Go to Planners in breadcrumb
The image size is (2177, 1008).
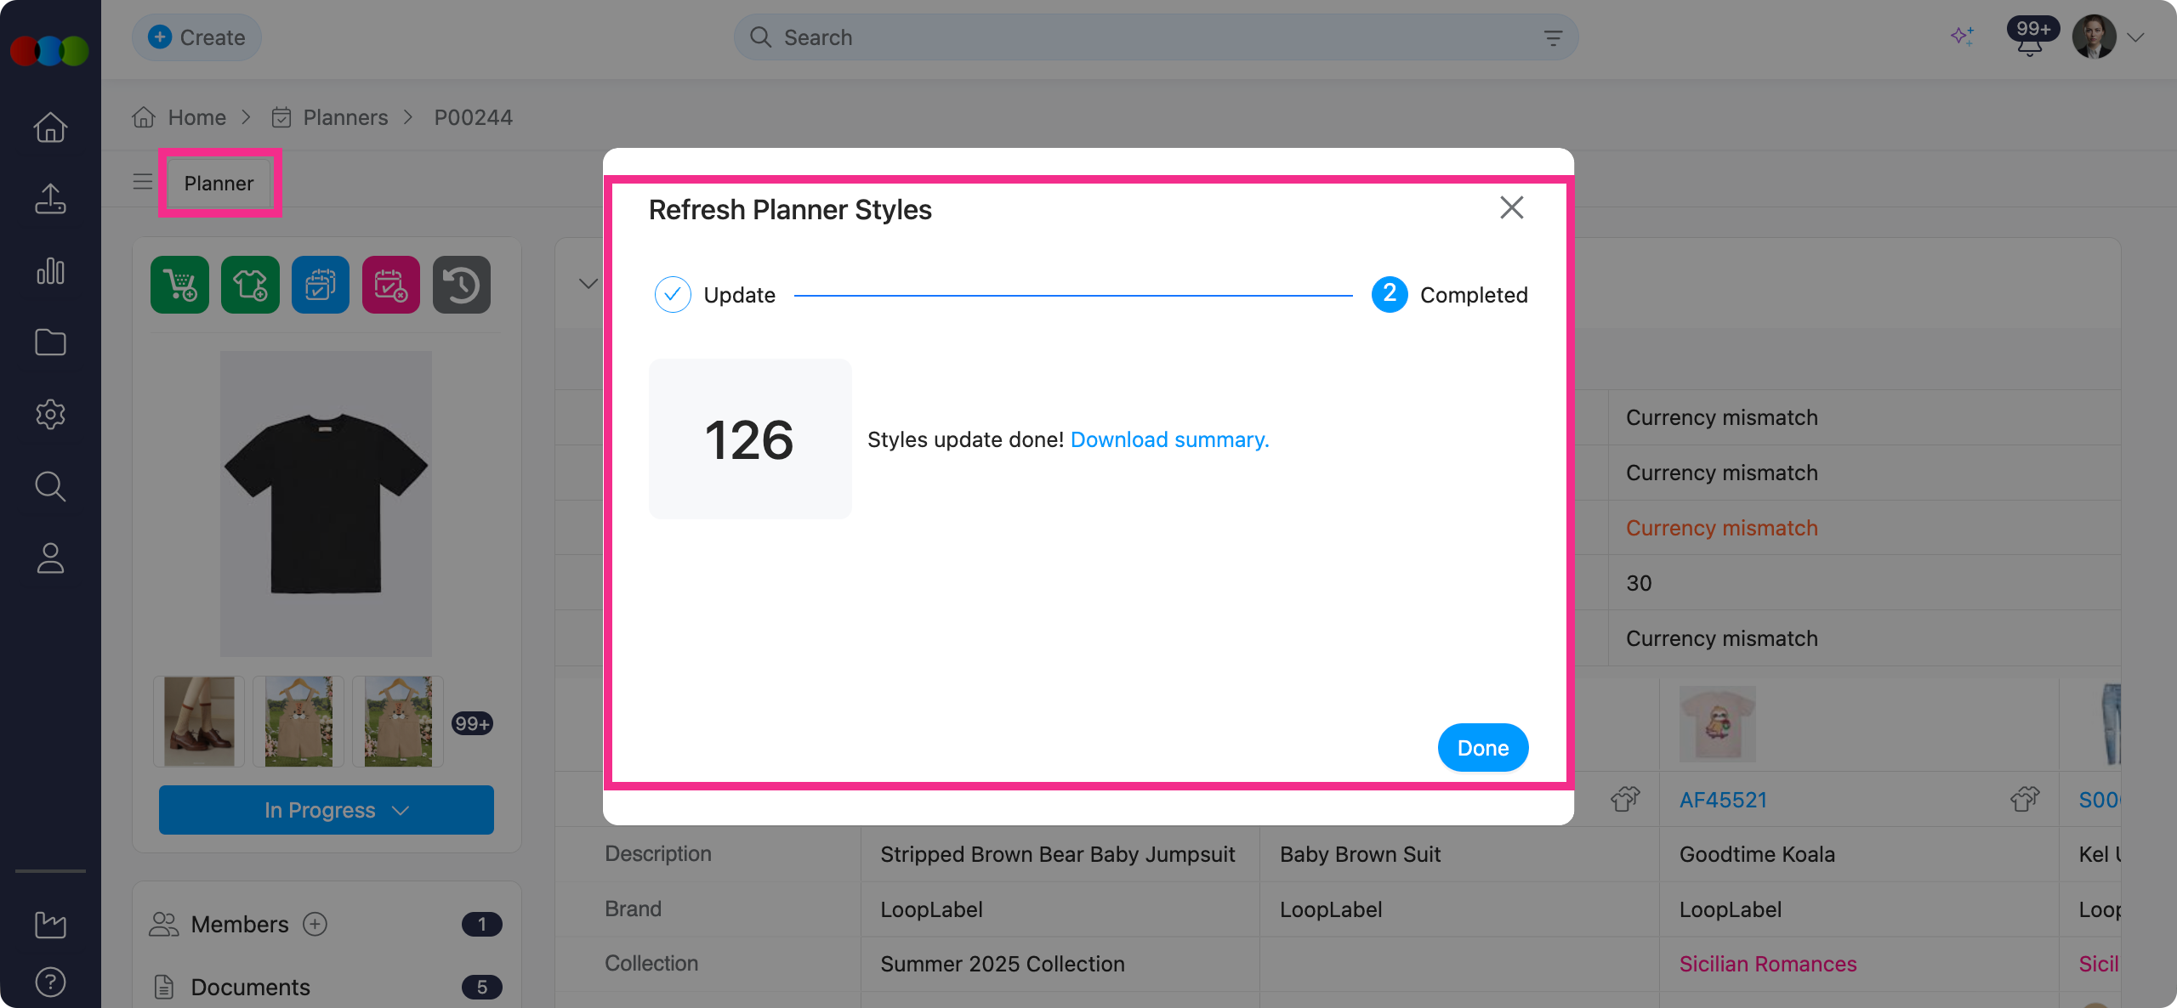[x=344, y=117]
